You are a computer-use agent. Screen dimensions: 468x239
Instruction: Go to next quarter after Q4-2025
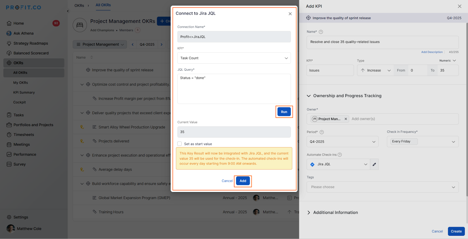point(161,44)
